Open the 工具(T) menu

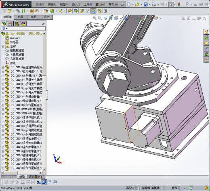pos(88,4)
